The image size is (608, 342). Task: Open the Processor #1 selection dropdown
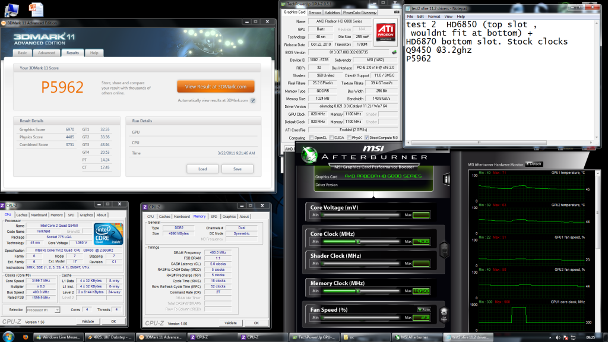[43, 310]
